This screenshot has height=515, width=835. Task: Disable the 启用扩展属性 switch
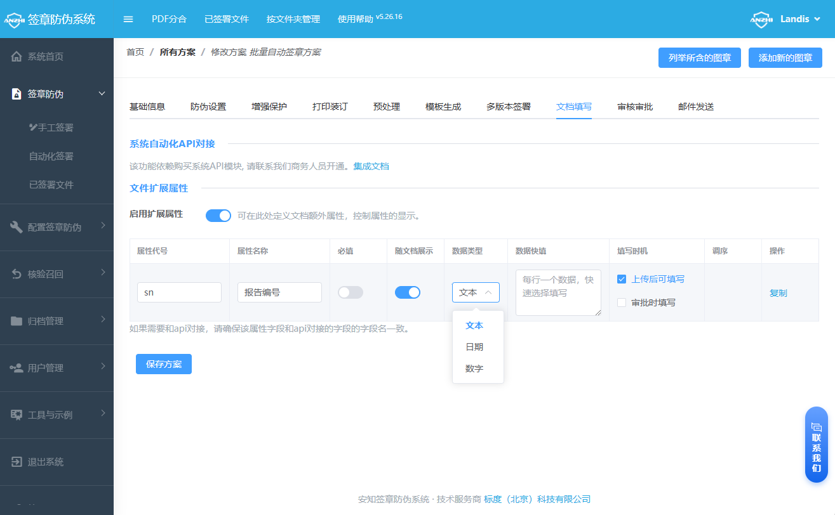point(218,216)
